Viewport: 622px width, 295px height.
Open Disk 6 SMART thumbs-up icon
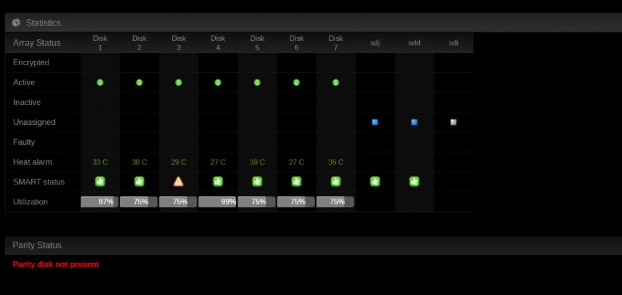[296, 181]
